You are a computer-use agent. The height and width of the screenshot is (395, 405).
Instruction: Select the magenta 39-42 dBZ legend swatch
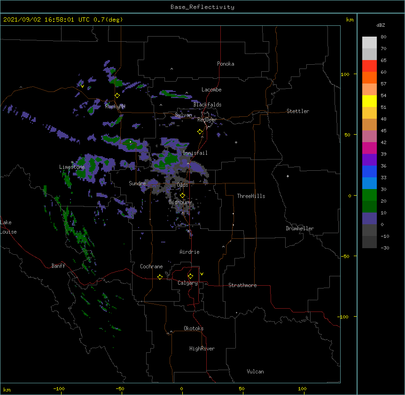[x=369, y=148]
